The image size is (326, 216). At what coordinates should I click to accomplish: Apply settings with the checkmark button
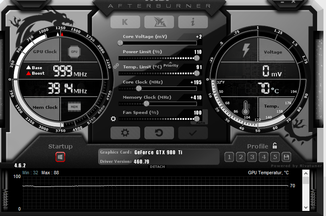(193, 133)
